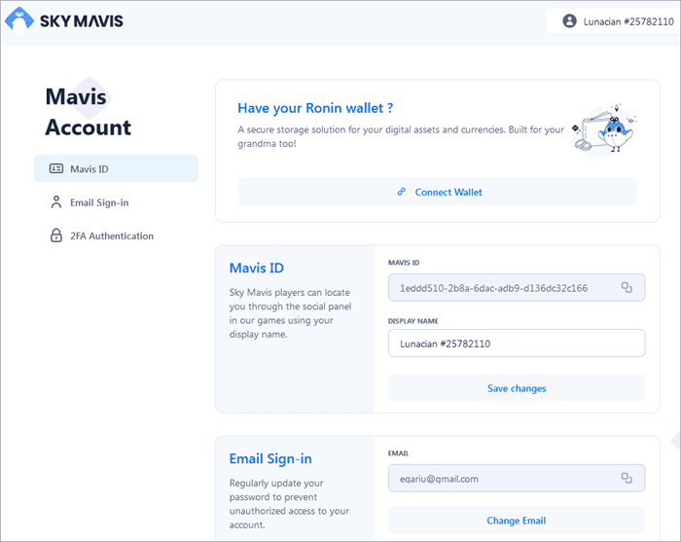Click the 2FA Authentication lock icon
The height and width of the screenshot is (542, 681).
(x=56, y=235)
